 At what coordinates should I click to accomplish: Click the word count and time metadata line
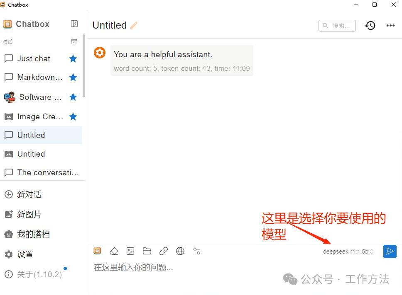[182, 68]
